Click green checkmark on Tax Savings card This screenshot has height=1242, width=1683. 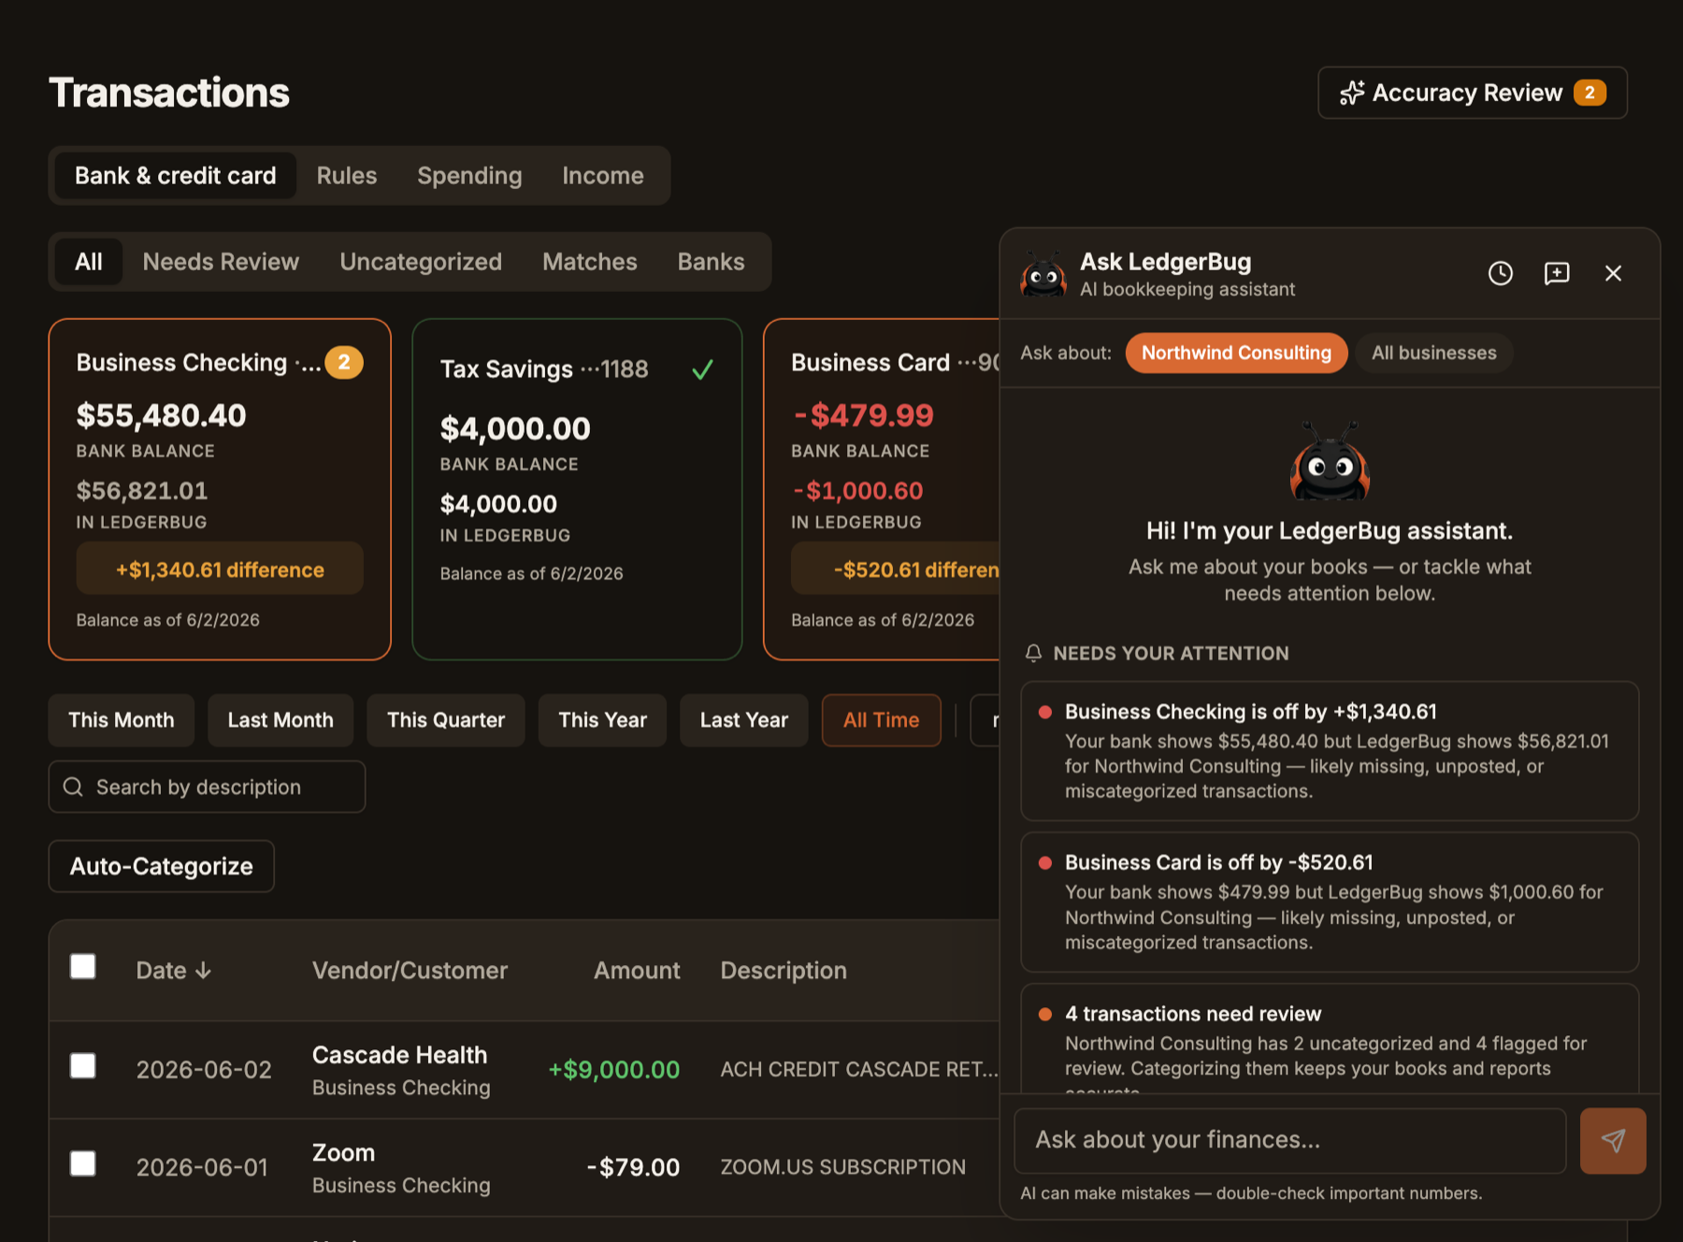[702, 369]
